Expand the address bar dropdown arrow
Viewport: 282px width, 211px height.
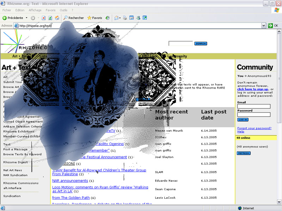pyautogui.click(x=263, y=26)
